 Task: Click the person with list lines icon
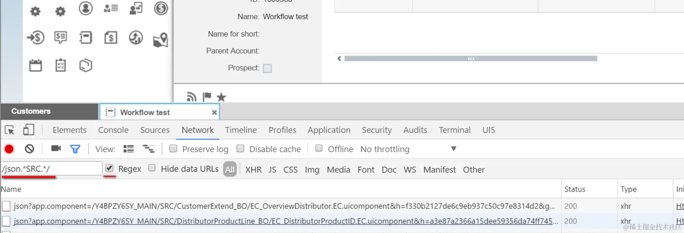pyautogui.click(x=111, y=8)
